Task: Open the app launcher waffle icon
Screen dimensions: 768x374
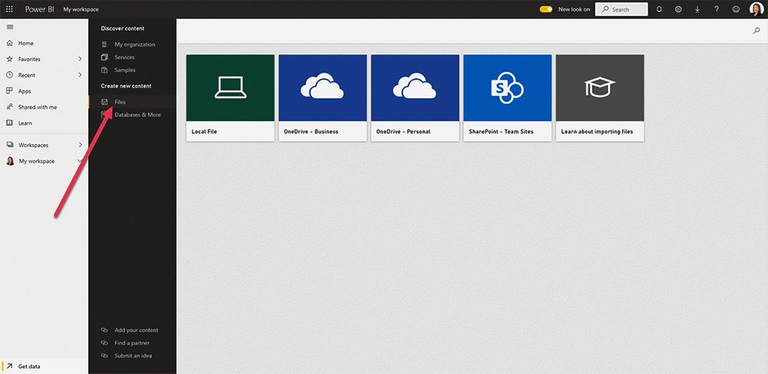Action: pos(9,9)
